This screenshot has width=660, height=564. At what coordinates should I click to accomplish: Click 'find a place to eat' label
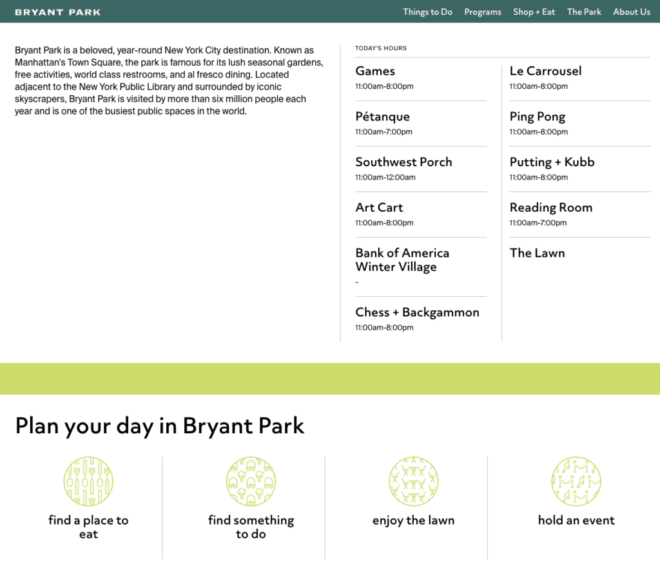point(88,527)
